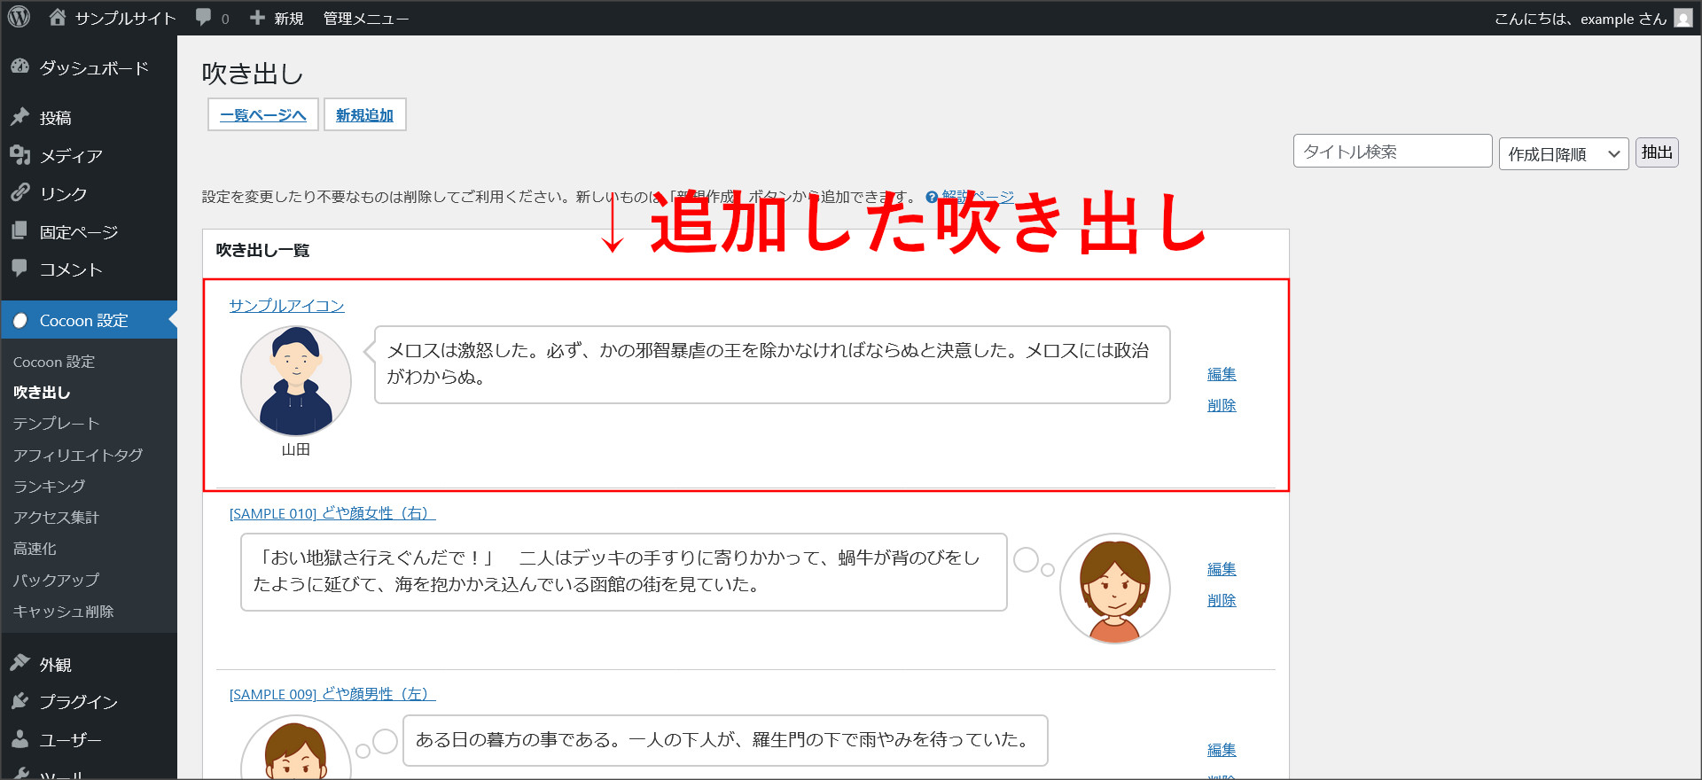Viewport: 1702px width, 780px height.
Task: Click the リンク chain icon in sidebar
Action: point(20,193)
